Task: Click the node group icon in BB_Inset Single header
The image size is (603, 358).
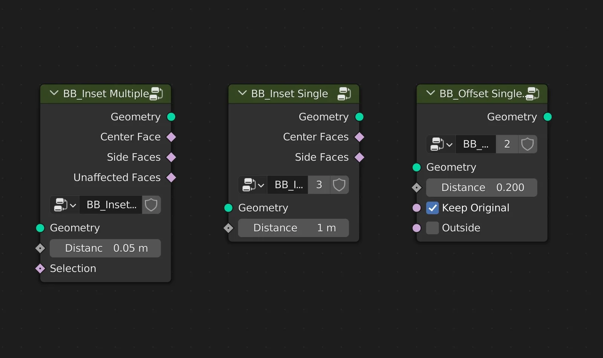Action: coord(343,94)
